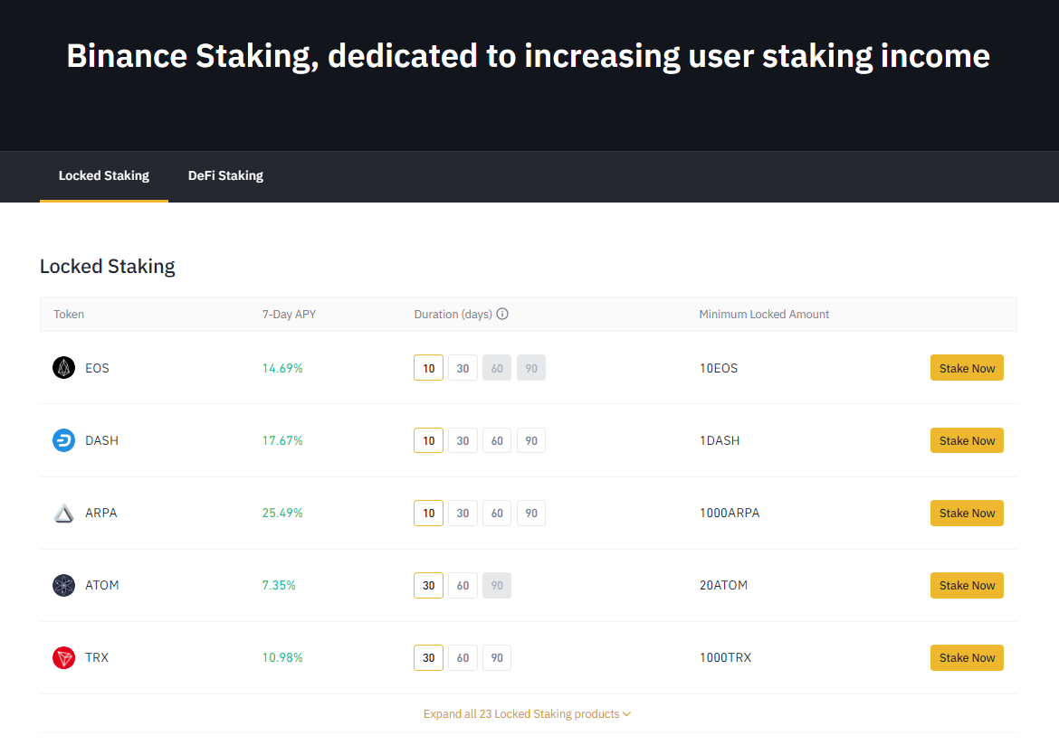
Task: Click the DASH token name
Action: (x=102, y=440)
